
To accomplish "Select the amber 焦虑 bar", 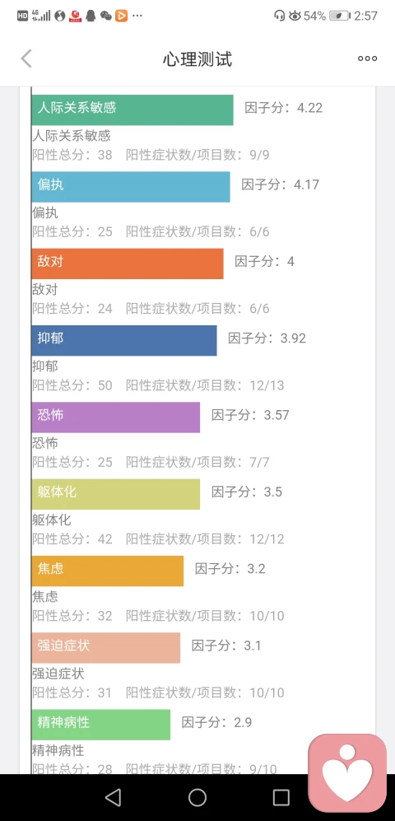I will pos(108,571).
